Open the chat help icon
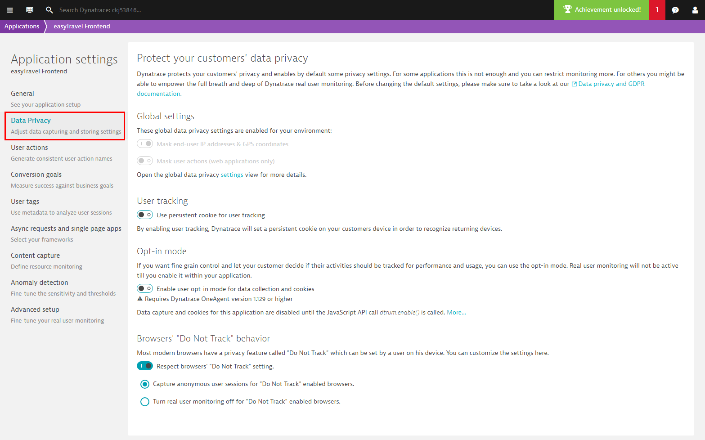Viewport: 705px width, 440px height. click(x=675, y=10)
